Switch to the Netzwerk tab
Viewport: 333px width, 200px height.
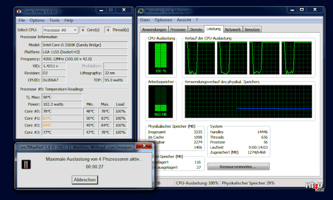coord(233,29)
